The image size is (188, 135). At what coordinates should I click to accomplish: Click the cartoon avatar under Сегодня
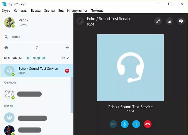[9, 94]
